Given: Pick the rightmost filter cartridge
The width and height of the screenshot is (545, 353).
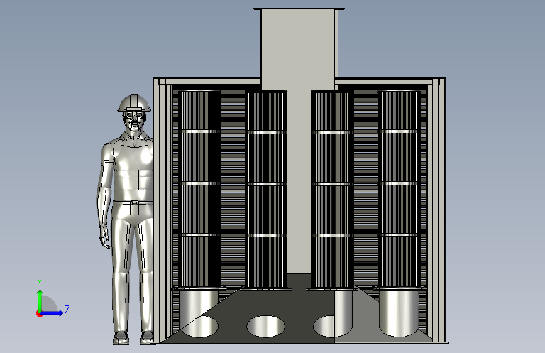Looking at the screenshot, I should (399, 189).
